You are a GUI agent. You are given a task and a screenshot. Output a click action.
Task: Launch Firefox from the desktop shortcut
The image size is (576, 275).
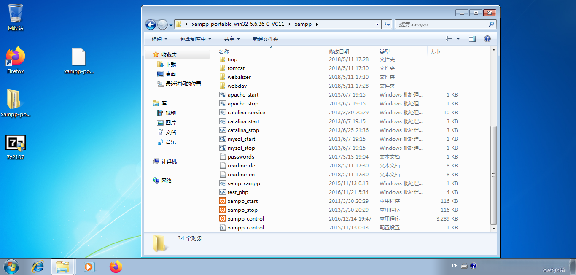[x=16, y=60]
